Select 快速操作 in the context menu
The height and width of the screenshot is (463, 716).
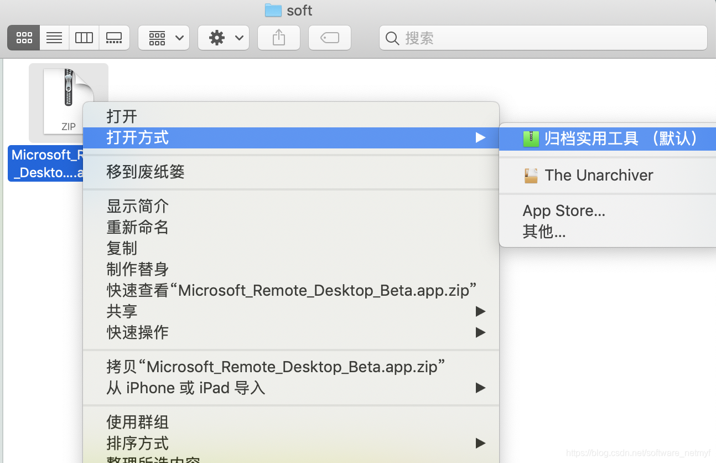coord(291,332)
